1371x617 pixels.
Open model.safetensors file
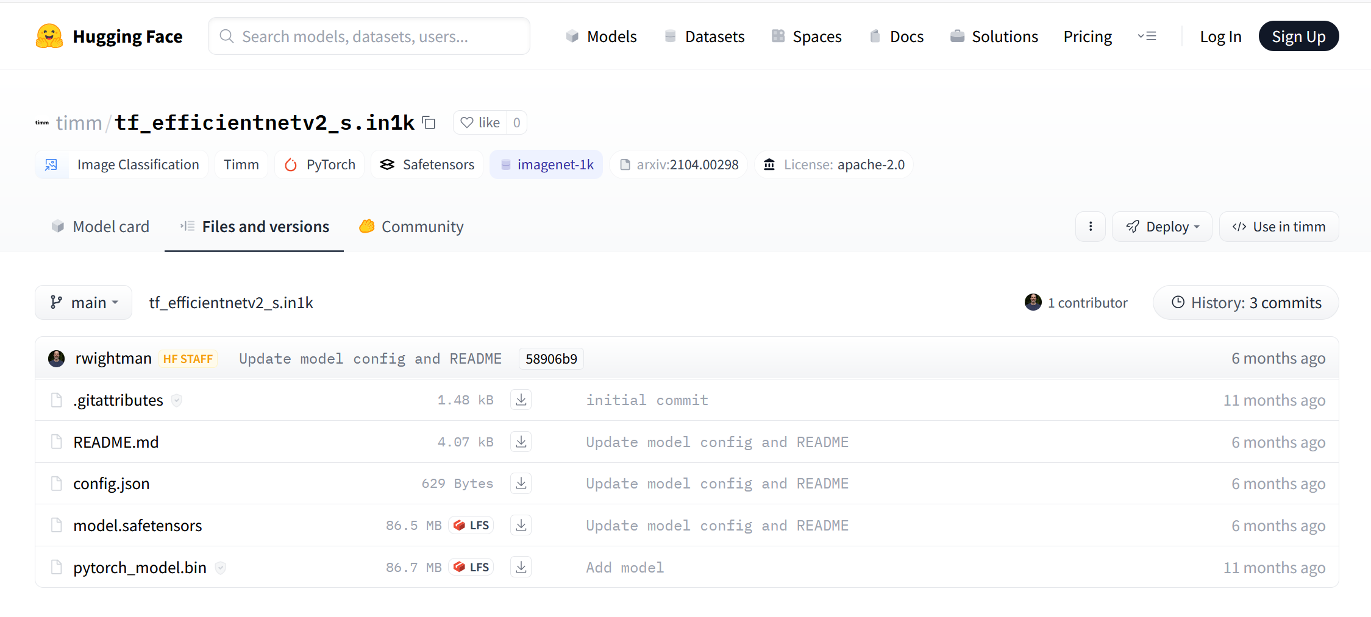138,526
